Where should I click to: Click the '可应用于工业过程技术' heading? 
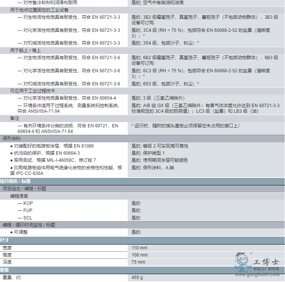(32, 91)
